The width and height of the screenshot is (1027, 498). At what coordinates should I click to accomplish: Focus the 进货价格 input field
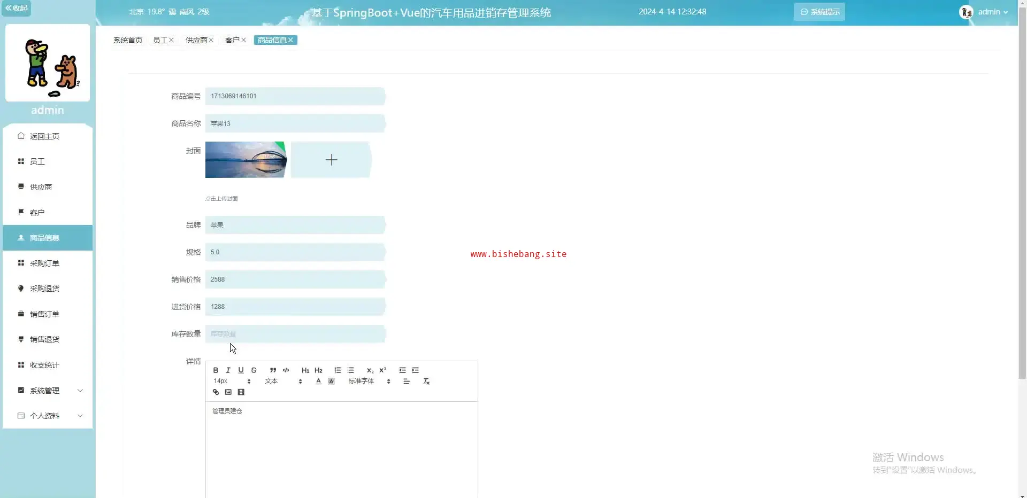click(295, 307)
